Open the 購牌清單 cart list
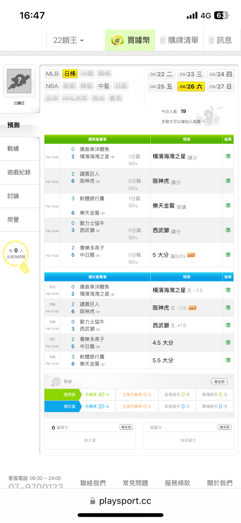 pyautogui.click(x=180, y=40)
